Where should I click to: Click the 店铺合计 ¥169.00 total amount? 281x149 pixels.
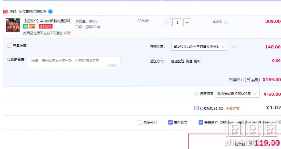pos(272,80)
